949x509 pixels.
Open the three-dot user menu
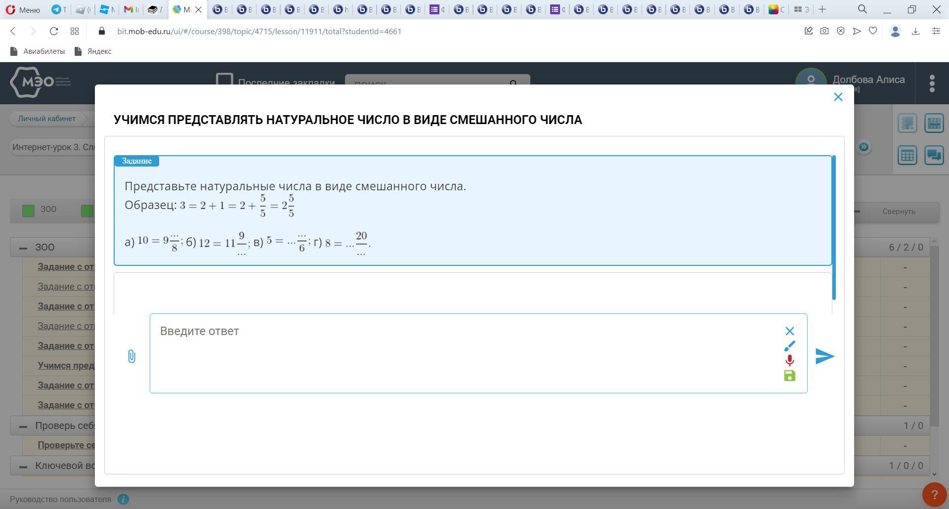pyautogui.click(x=932, y=83)
